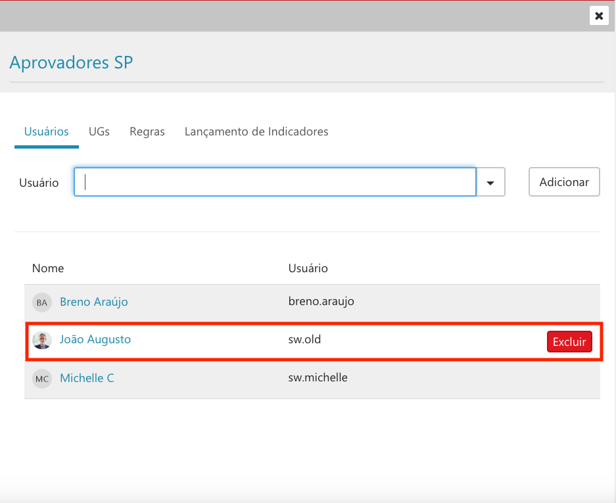The width and height of the screenshot is (616, 503).
Task: Click the Excluir button for João Augusto
Action: (569, 342)
